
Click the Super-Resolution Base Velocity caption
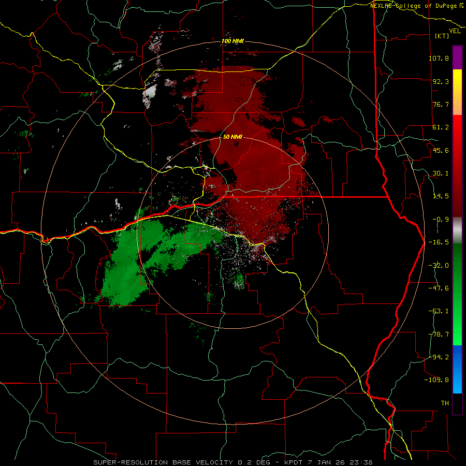232,462
